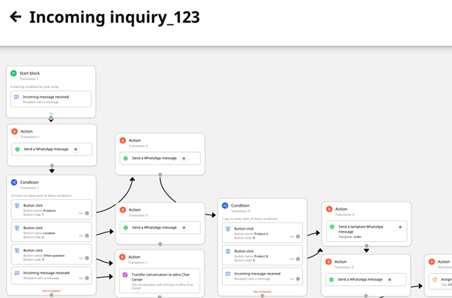Screen dimensions: 452x298
Task: Click WhatsApp icon beside Send a template WhatsApp message
Action: click(x=332, y=227)
